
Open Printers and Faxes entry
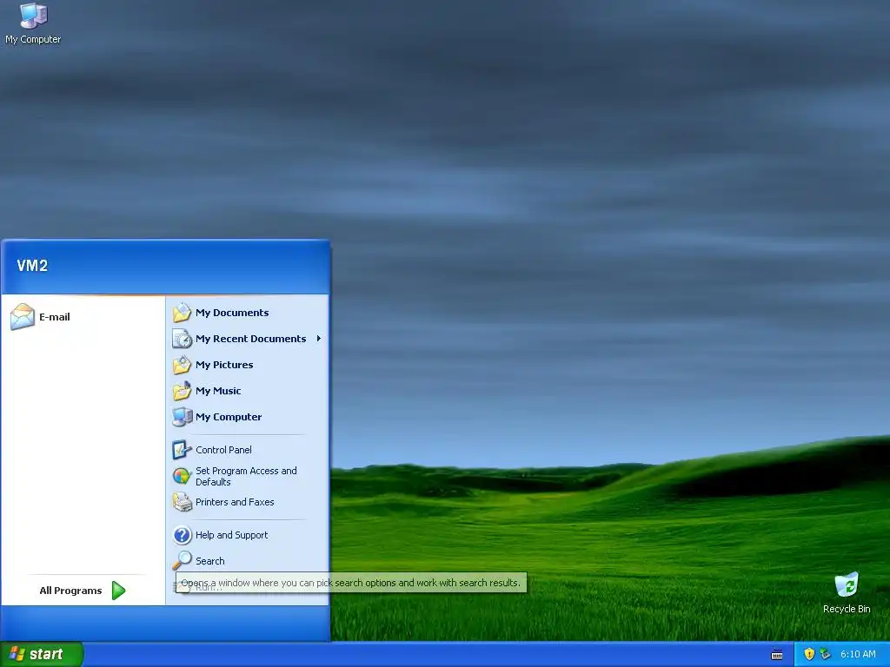(x=248, y=502)
